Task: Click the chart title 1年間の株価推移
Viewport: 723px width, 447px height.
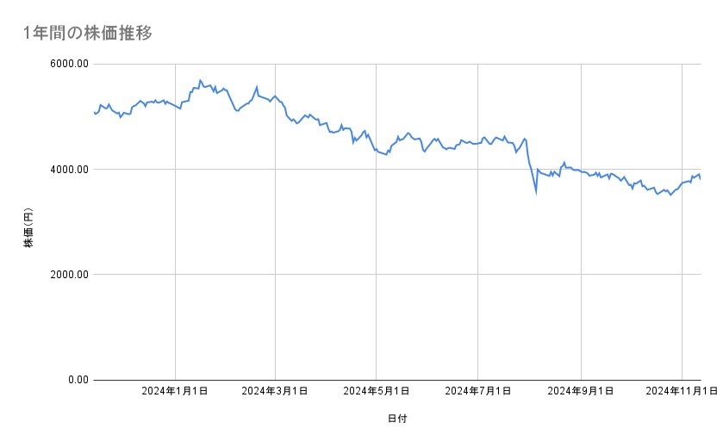Action: click(x=89, y=33)
